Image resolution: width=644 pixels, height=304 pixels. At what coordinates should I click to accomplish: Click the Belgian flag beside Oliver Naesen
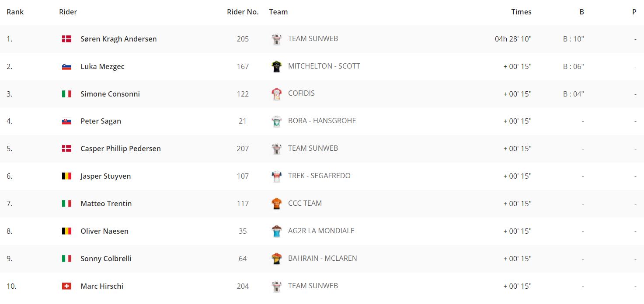click(x=66, y=231)
